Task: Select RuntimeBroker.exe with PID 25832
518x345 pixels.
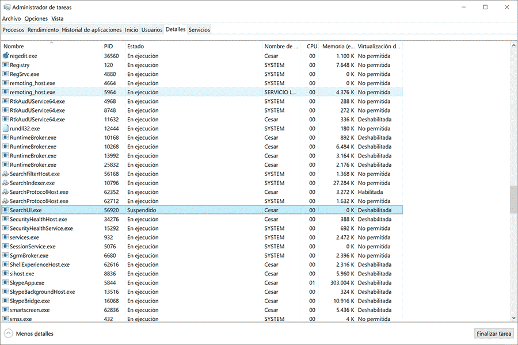Action: (202, 165)
